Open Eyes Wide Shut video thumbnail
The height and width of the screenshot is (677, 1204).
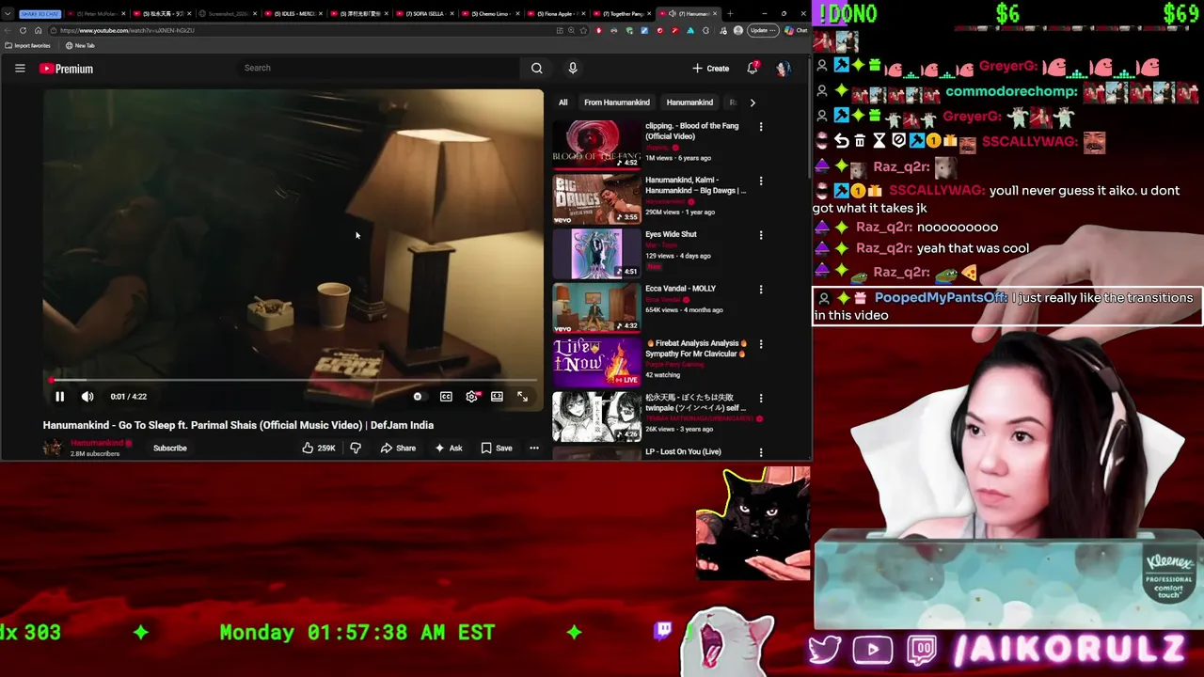pyautogui.click(x=596, y=253)
